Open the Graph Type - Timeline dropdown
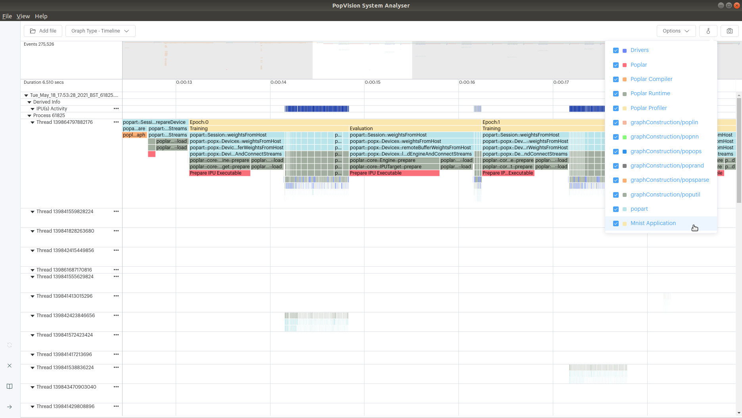 [x=100, y=31]
